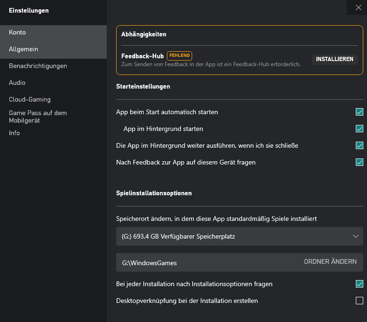The width and height of the screenshot is (367, 322).
Task: Enable Desktopverknüpfung bei der Installation erstellen
Action: (359, 301)
